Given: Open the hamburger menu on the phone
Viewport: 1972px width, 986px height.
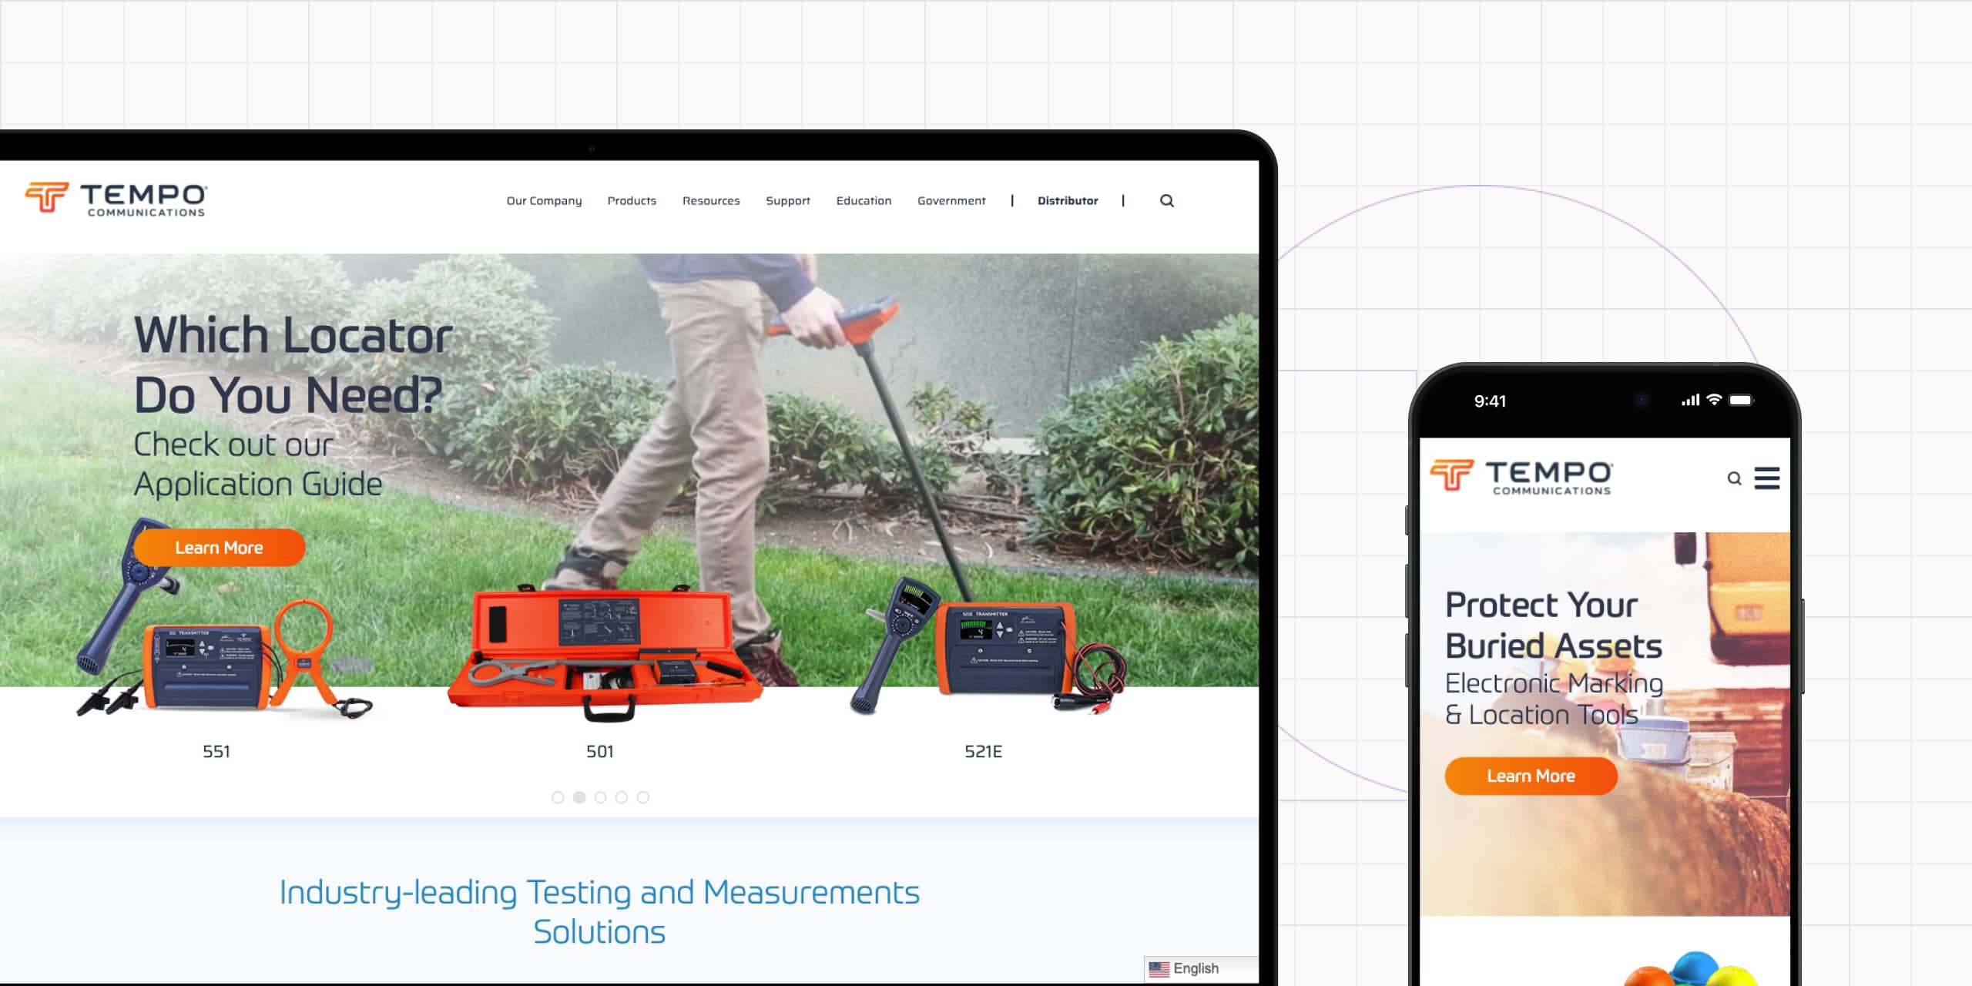Looking at the screenshot, I should 1767,478.
